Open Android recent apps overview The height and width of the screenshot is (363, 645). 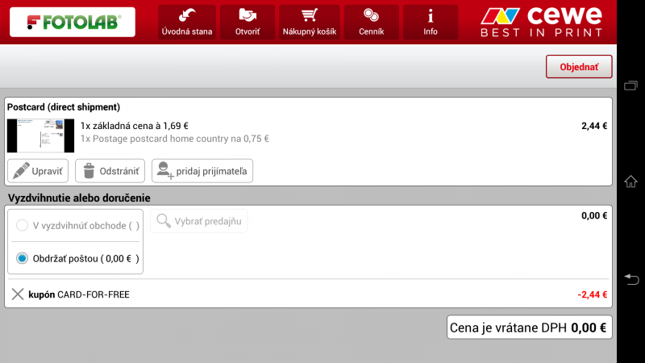[x=631, y=86]
